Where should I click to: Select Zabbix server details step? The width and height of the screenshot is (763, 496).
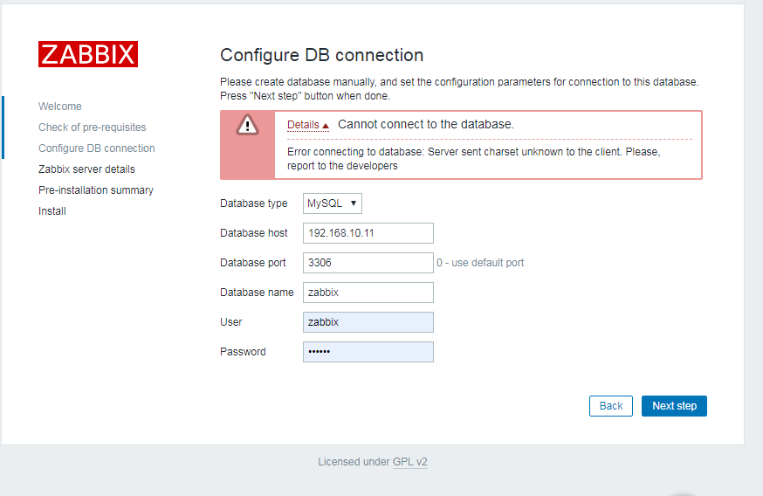86,169
